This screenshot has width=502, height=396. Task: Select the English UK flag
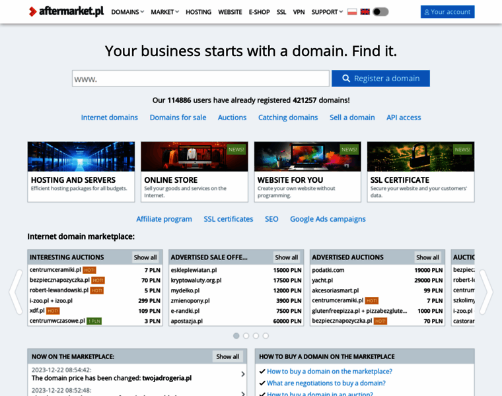tap(365, 12)
